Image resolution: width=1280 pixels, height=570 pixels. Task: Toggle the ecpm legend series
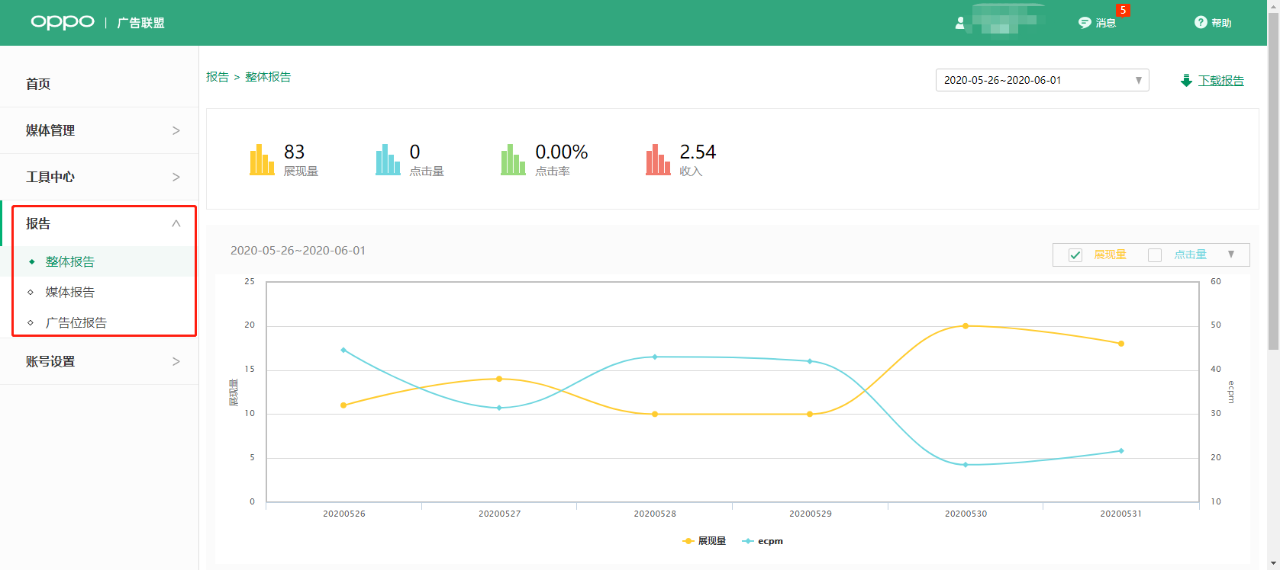[763, 541]
